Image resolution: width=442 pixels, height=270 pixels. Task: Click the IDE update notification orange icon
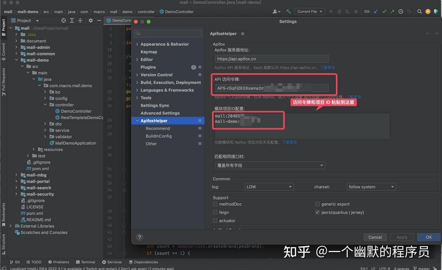[428, 11]
